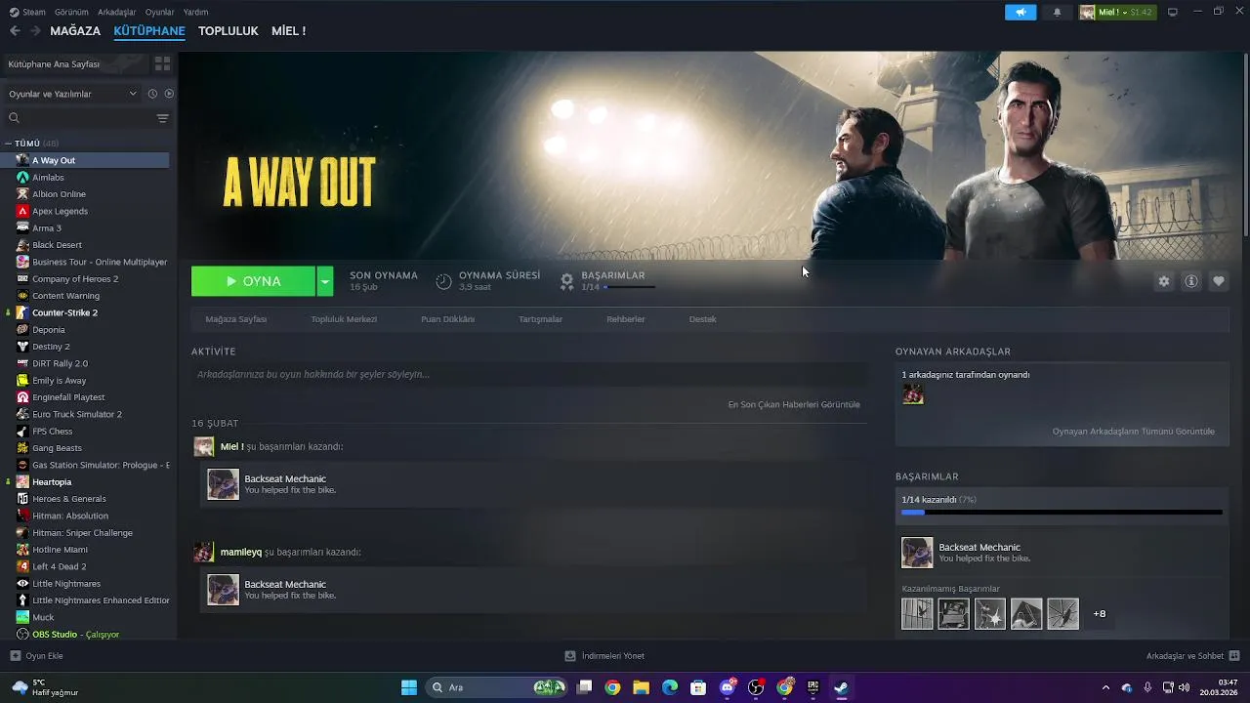Viewport: 1250px width, 703px height.
Task: Open recent games clock filter
Action: (152, 94)
